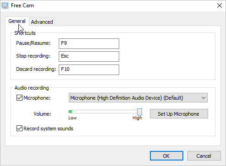
Task: Switch to the General tab
Action: pyautogui.click(x=17, y=21)
